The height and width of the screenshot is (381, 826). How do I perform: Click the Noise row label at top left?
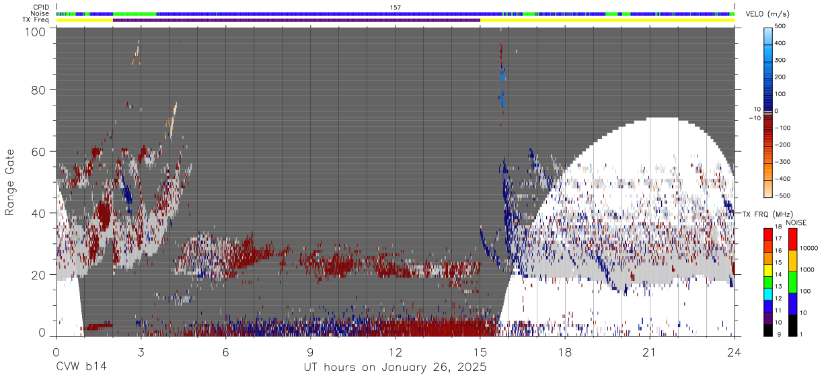click(x=40, y=13)
